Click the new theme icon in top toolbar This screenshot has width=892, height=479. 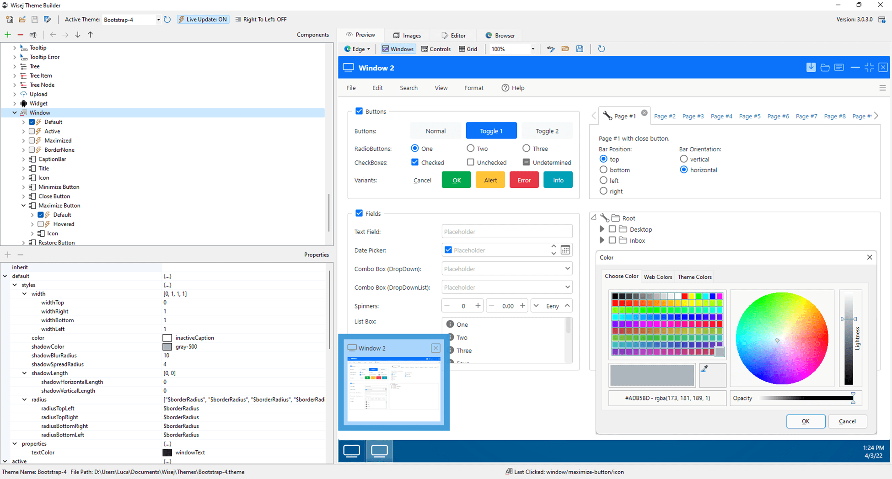10,20
